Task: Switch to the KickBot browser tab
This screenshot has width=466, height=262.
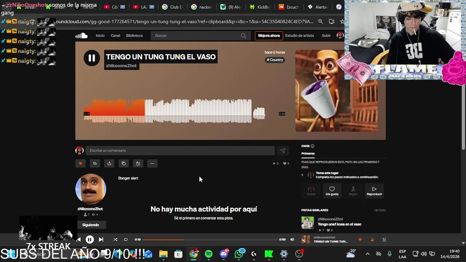Action: [260, 7]
